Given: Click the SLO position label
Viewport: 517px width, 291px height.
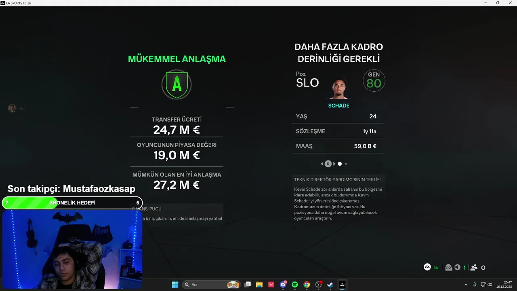Looking at the screenshot, I should (307, 83).
